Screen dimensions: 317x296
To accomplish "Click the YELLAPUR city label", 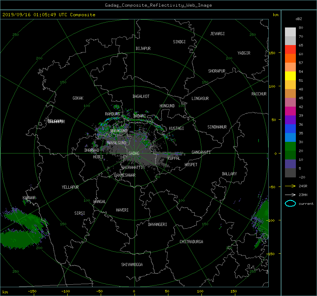I will point(70,187).
